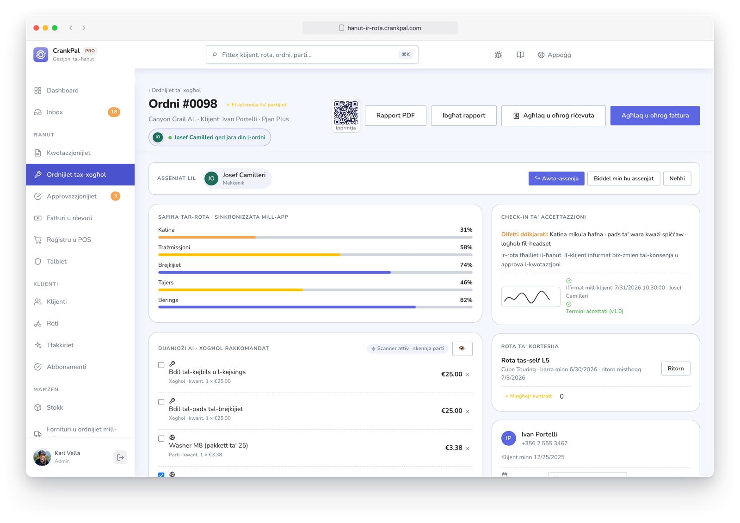Viewport: 740px width, 523px height.
Task: Click Agħlaq u oħroġ riċevuta button
Action: tap(554, 116)
